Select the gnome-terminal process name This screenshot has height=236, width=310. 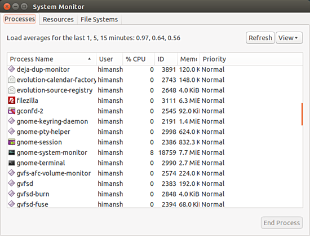pyautogui.click(x=41, y=163)
